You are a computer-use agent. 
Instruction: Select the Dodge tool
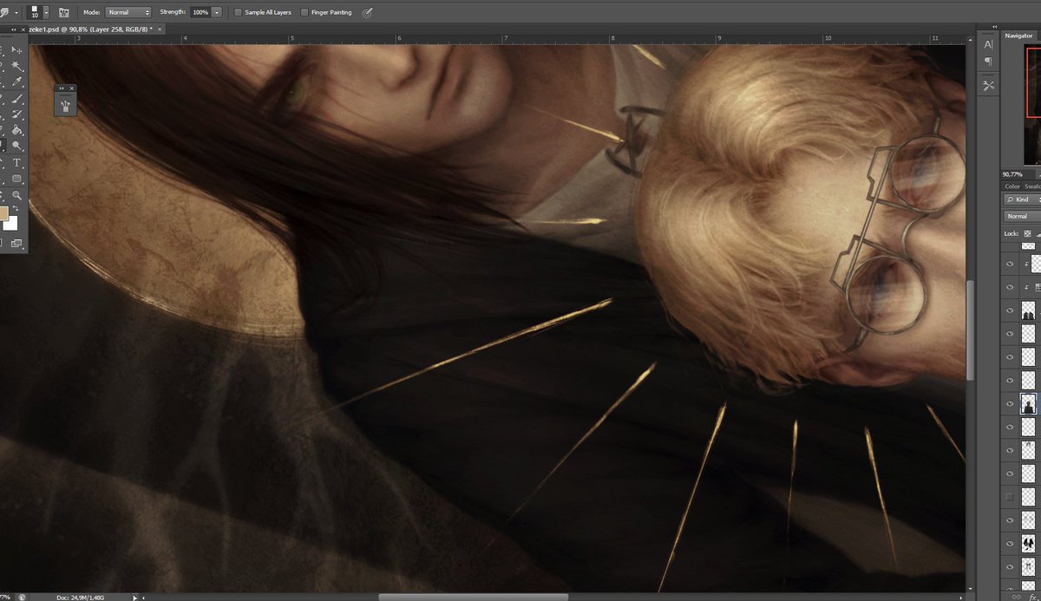click(16, 145)
